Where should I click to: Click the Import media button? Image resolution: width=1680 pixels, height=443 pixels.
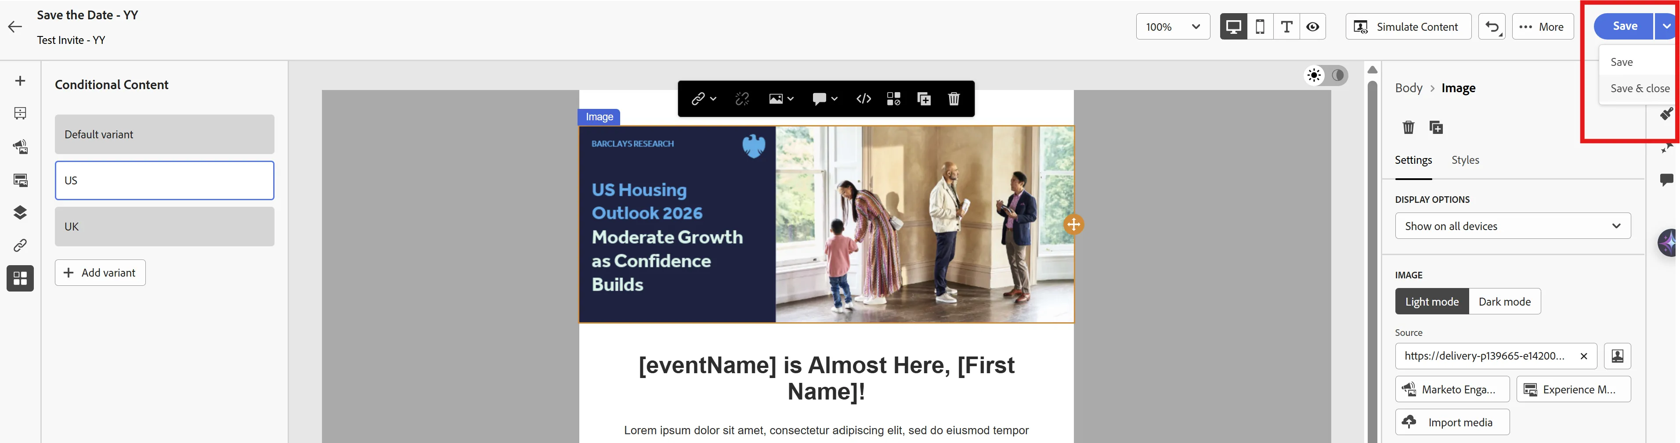1452,422
